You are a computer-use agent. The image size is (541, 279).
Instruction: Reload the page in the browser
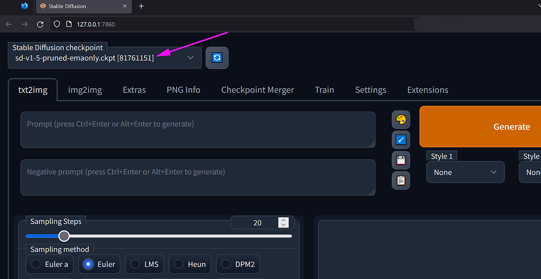[x=40, y=24]
